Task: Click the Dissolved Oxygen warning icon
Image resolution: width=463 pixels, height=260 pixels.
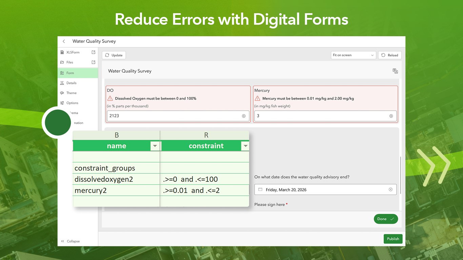Action: [x=110, y=99]
